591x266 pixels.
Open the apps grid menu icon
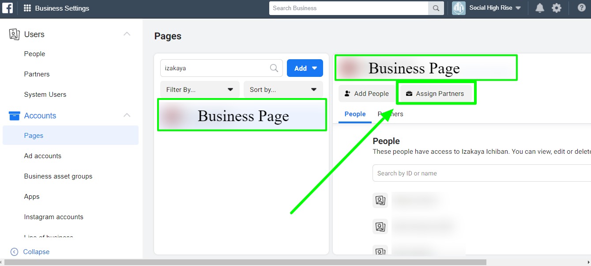click(27, 8)
